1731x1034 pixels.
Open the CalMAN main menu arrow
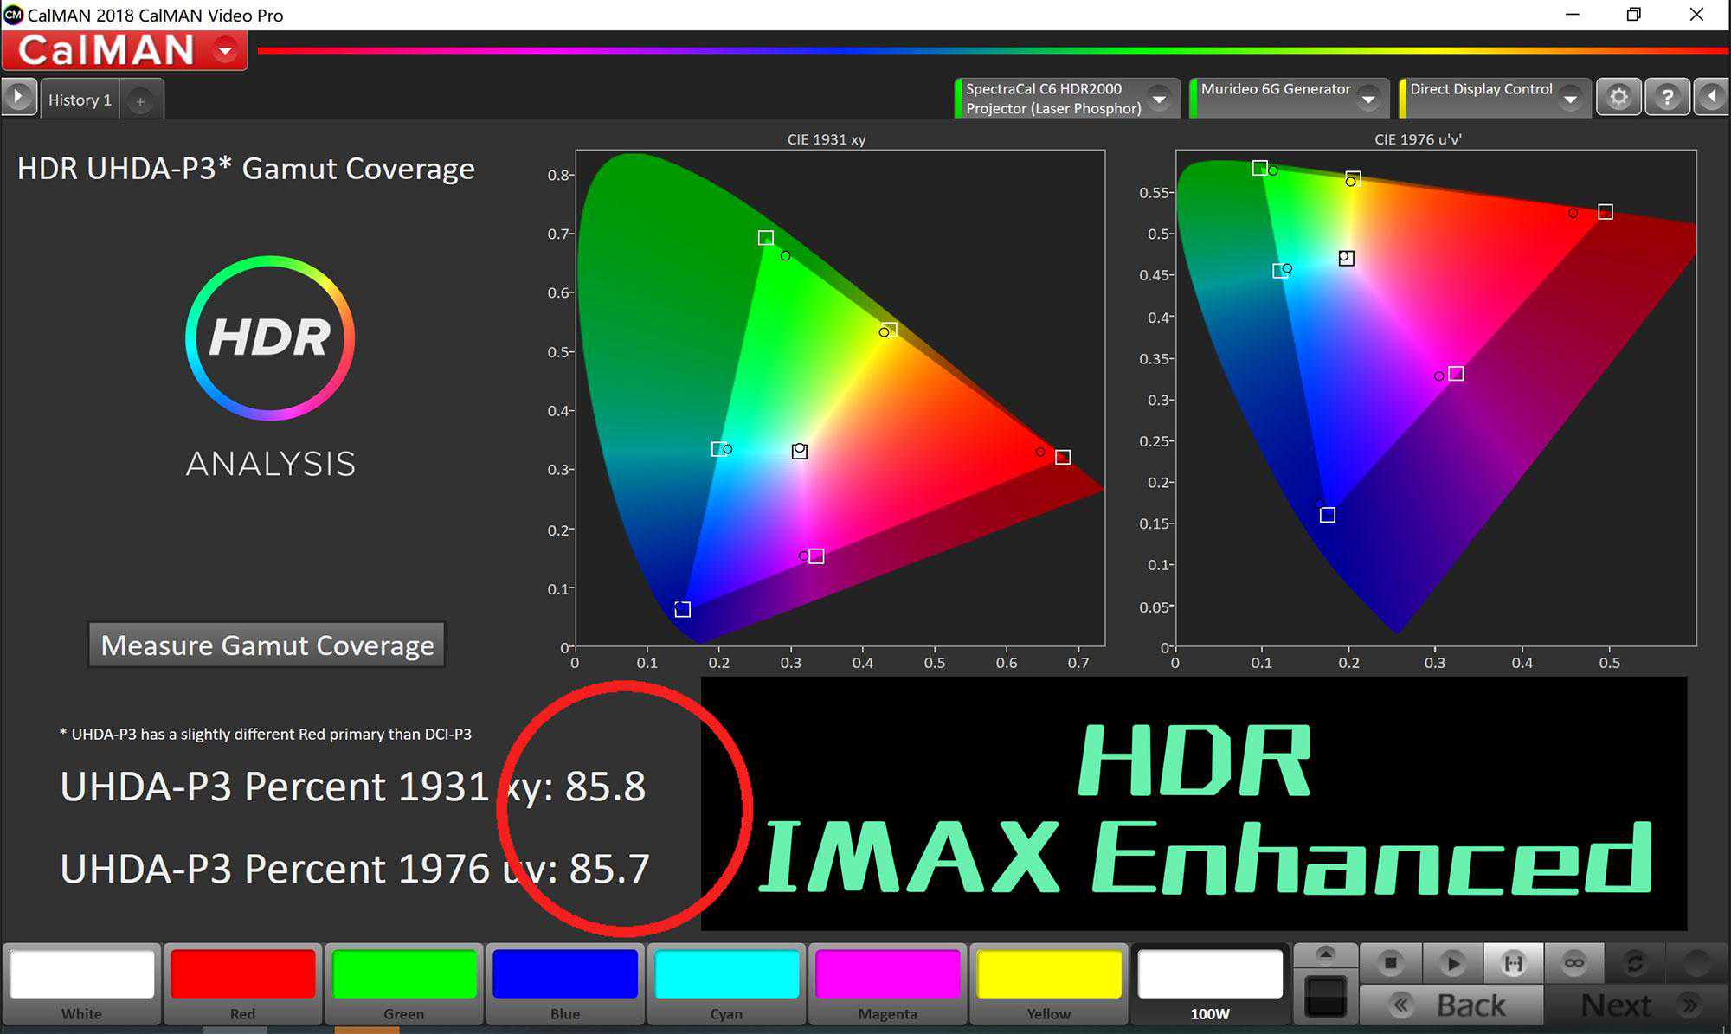(x=226, y=50)
